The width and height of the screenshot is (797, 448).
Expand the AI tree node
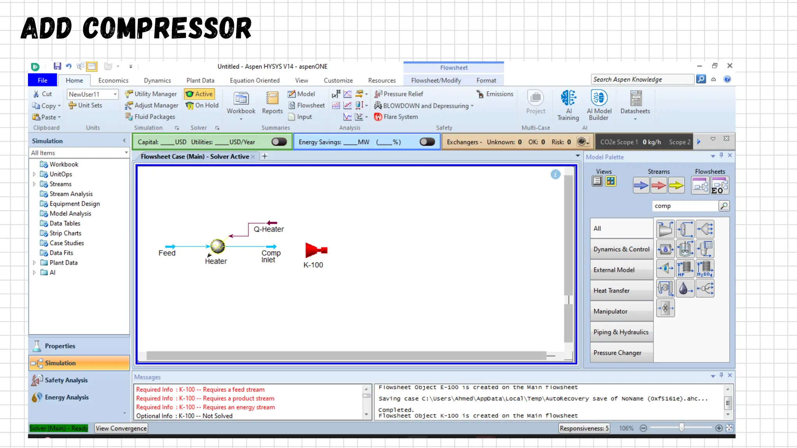point(34,272)
